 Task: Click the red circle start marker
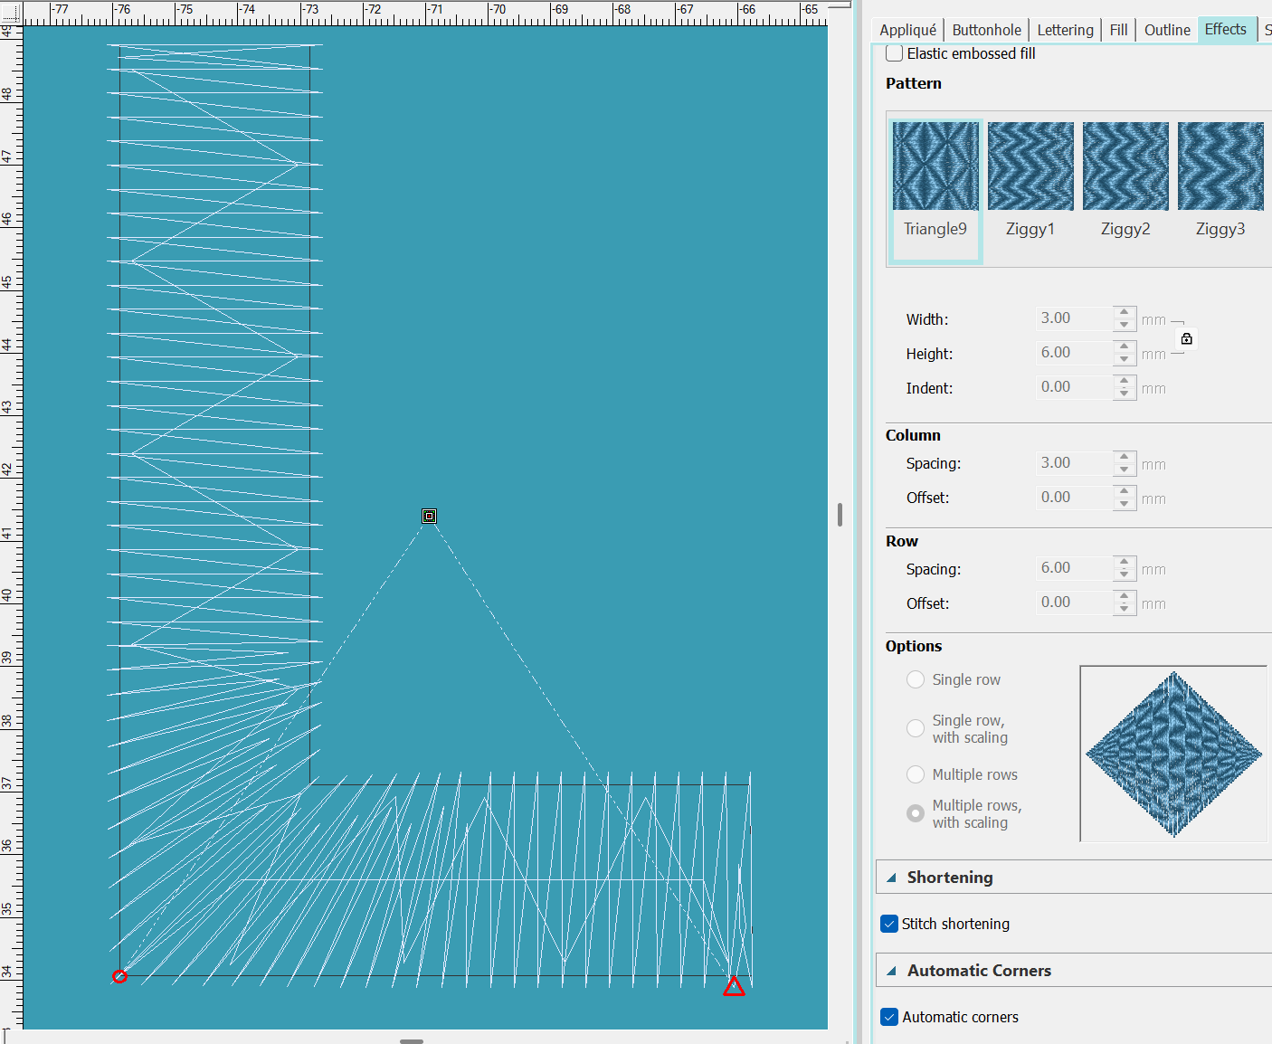coord(119,976)
